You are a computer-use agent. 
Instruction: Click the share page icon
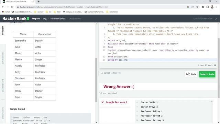coord(192,7)
